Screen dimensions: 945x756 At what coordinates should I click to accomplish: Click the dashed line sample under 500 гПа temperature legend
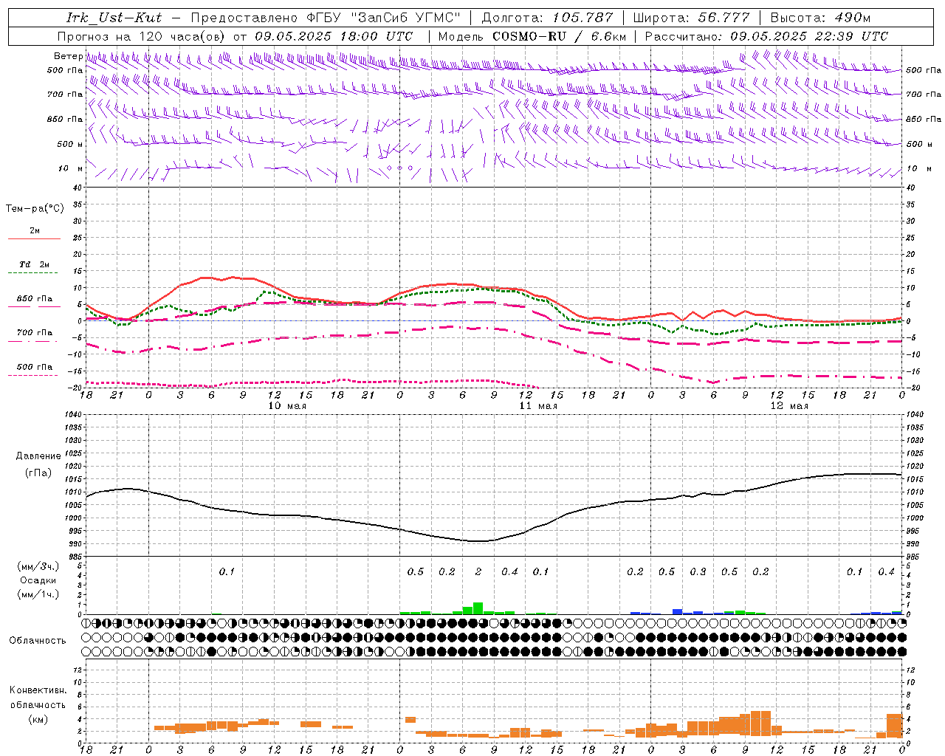34,376
